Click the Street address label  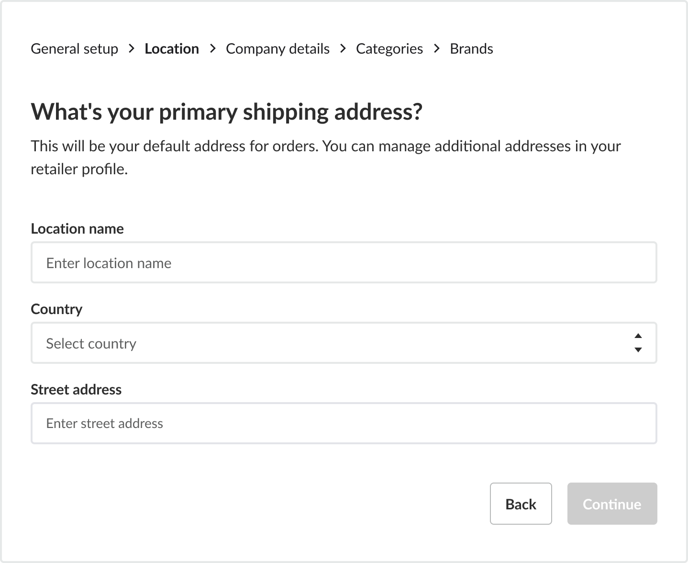click(x=76, y=390)
